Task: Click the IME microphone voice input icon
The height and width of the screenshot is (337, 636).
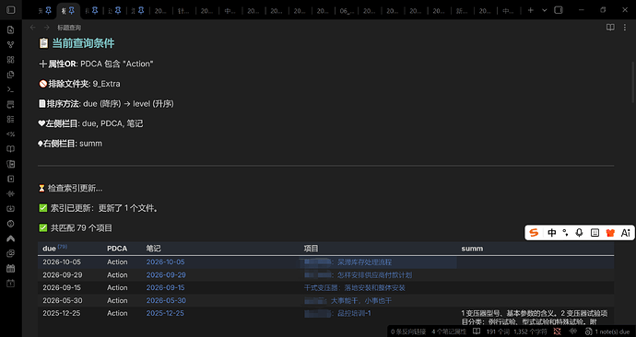Action: pyautogui.click(x=579, y=233)
